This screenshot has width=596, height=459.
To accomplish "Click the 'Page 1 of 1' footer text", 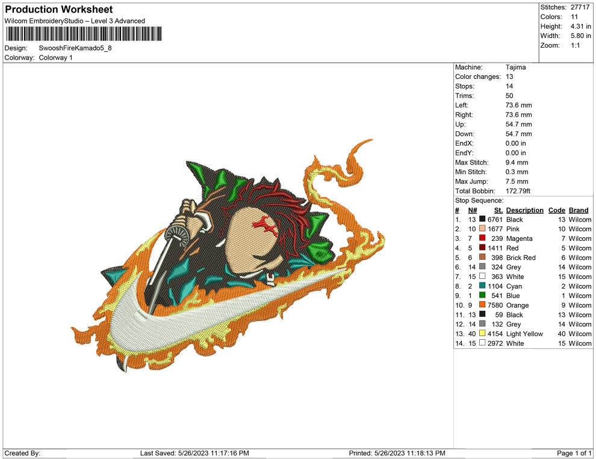I will [574, 453].
